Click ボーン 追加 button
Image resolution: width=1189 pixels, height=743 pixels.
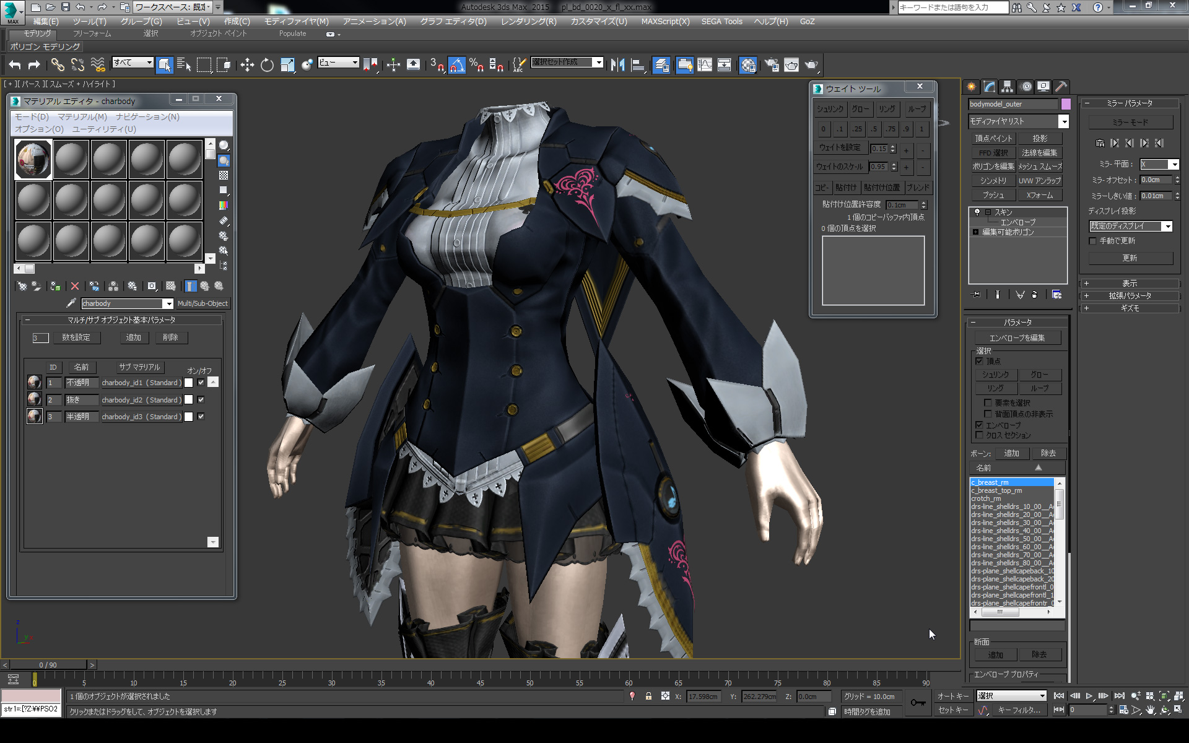(1011, 453)
